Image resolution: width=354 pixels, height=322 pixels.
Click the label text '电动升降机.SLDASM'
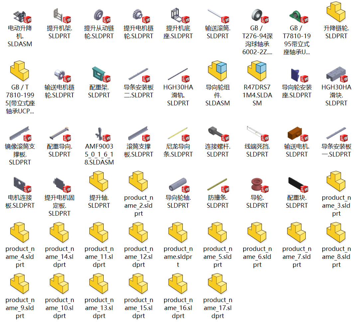pyautogui.click(x=20, y=36)
